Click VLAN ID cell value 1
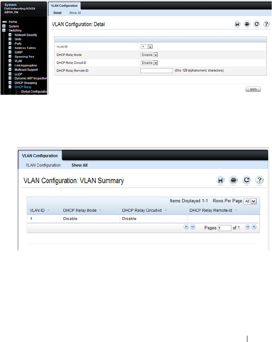The height and width of the screenshot is (342, 272). [31, 218]
